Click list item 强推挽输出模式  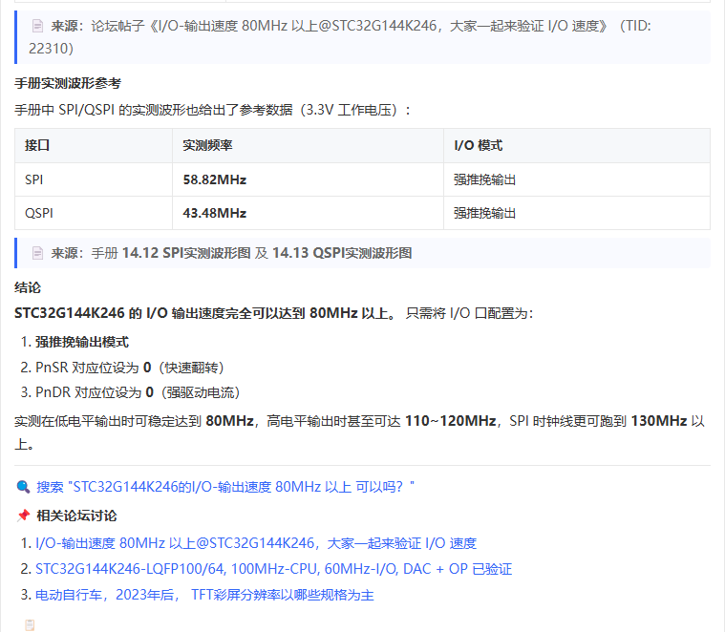tap(82, 342)
